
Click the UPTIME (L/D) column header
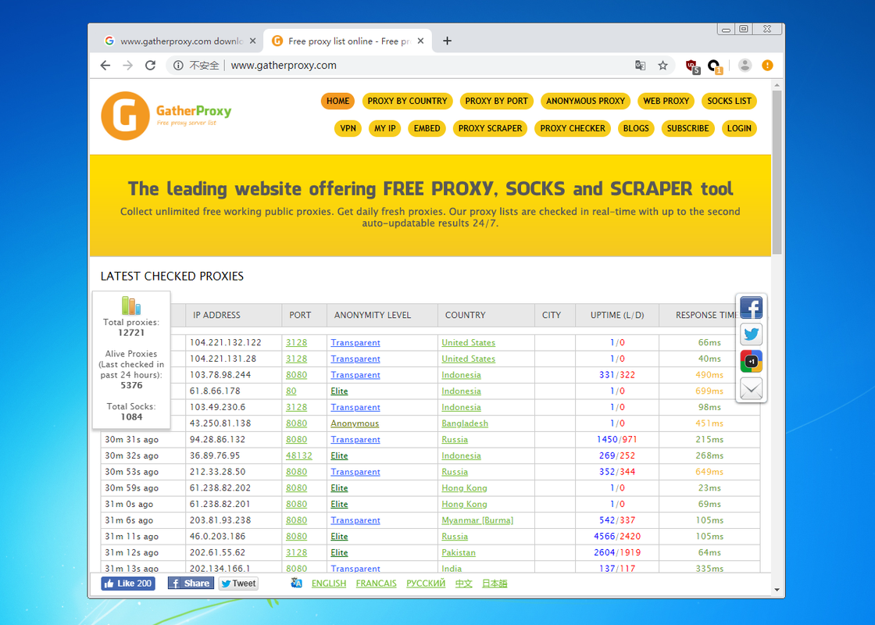[x=617, y=315]
